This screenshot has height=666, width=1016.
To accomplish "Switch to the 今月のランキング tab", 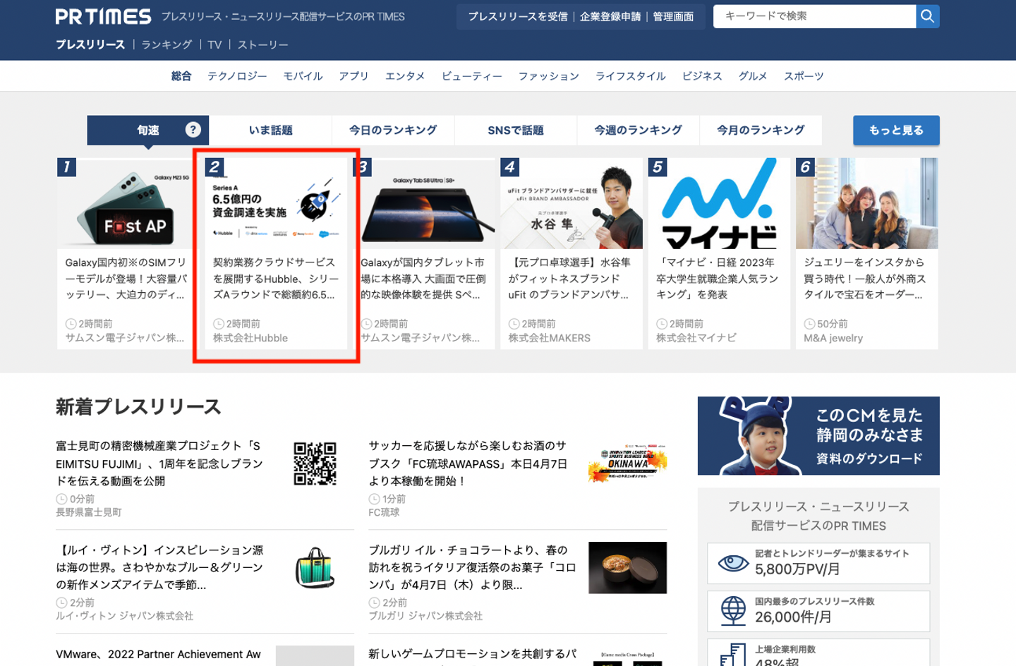I will point(761,130).
